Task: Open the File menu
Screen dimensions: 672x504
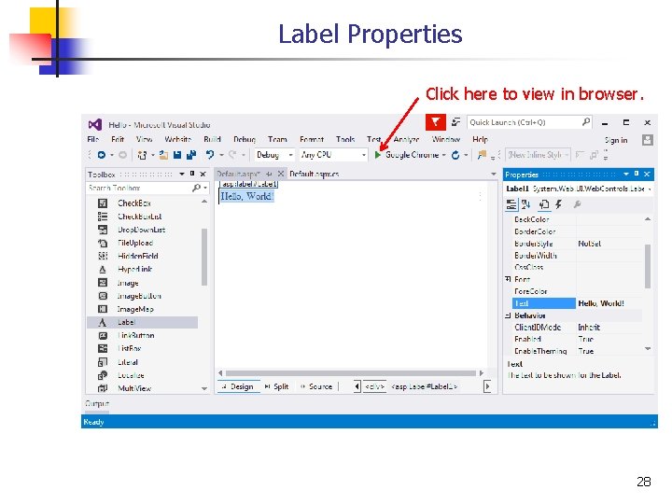Action: 93,139
